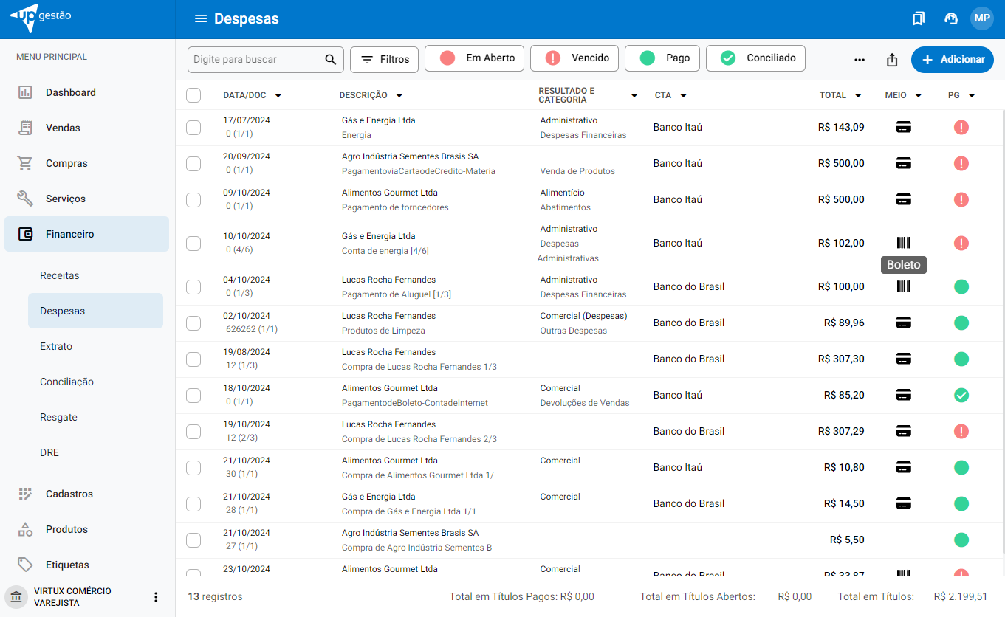This screenshot has width=1005, height=617.
Task: Open Dashboard from the main menu
Action: click(71, 92)
